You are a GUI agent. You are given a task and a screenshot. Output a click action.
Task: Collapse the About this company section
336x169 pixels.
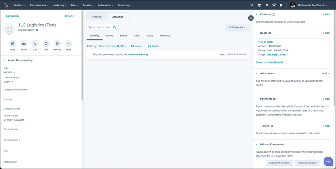point(4,60)
